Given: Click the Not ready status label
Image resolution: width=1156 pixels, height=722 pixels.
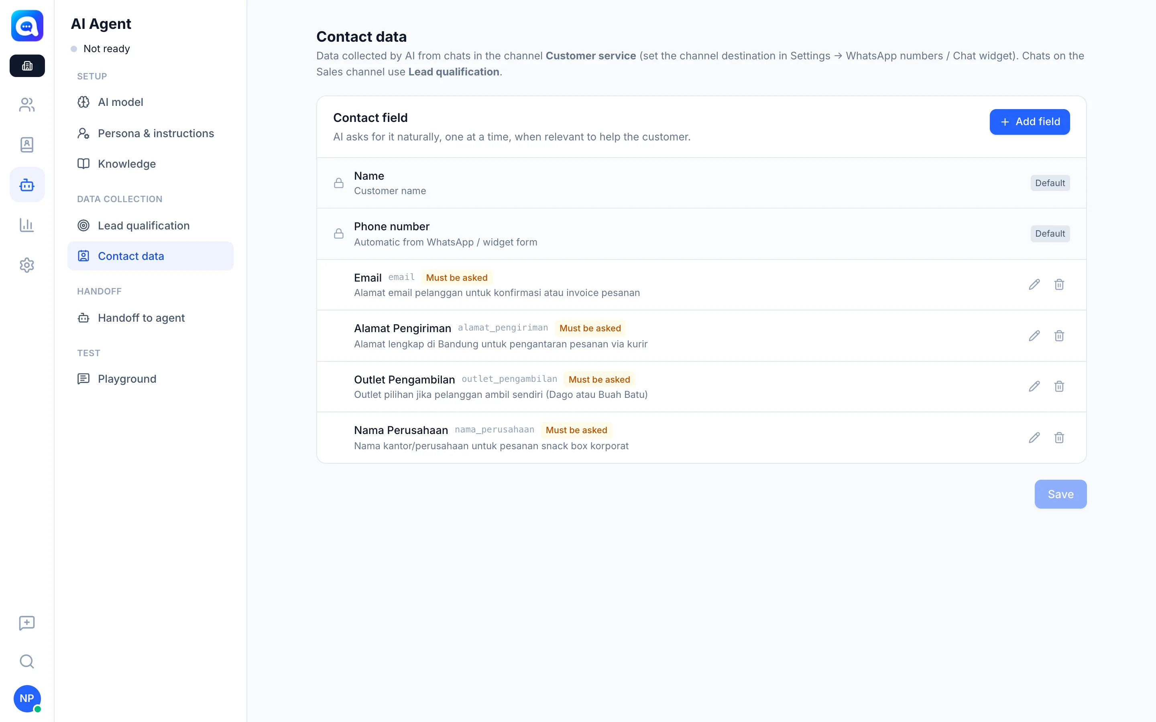Looking at the screenshot, I should click(x=106, y=49).
